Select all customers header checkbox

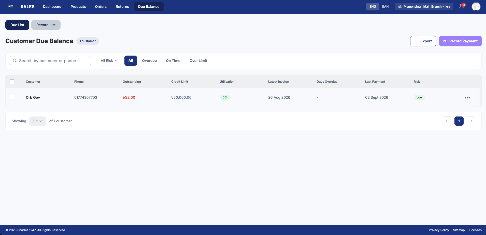click(12, 82)
